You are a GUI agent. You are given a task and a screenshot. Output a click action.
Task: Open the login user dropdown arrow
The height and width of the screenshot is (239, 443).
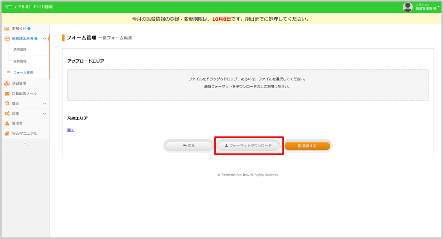pyautogui.click(x=438, y=6)
